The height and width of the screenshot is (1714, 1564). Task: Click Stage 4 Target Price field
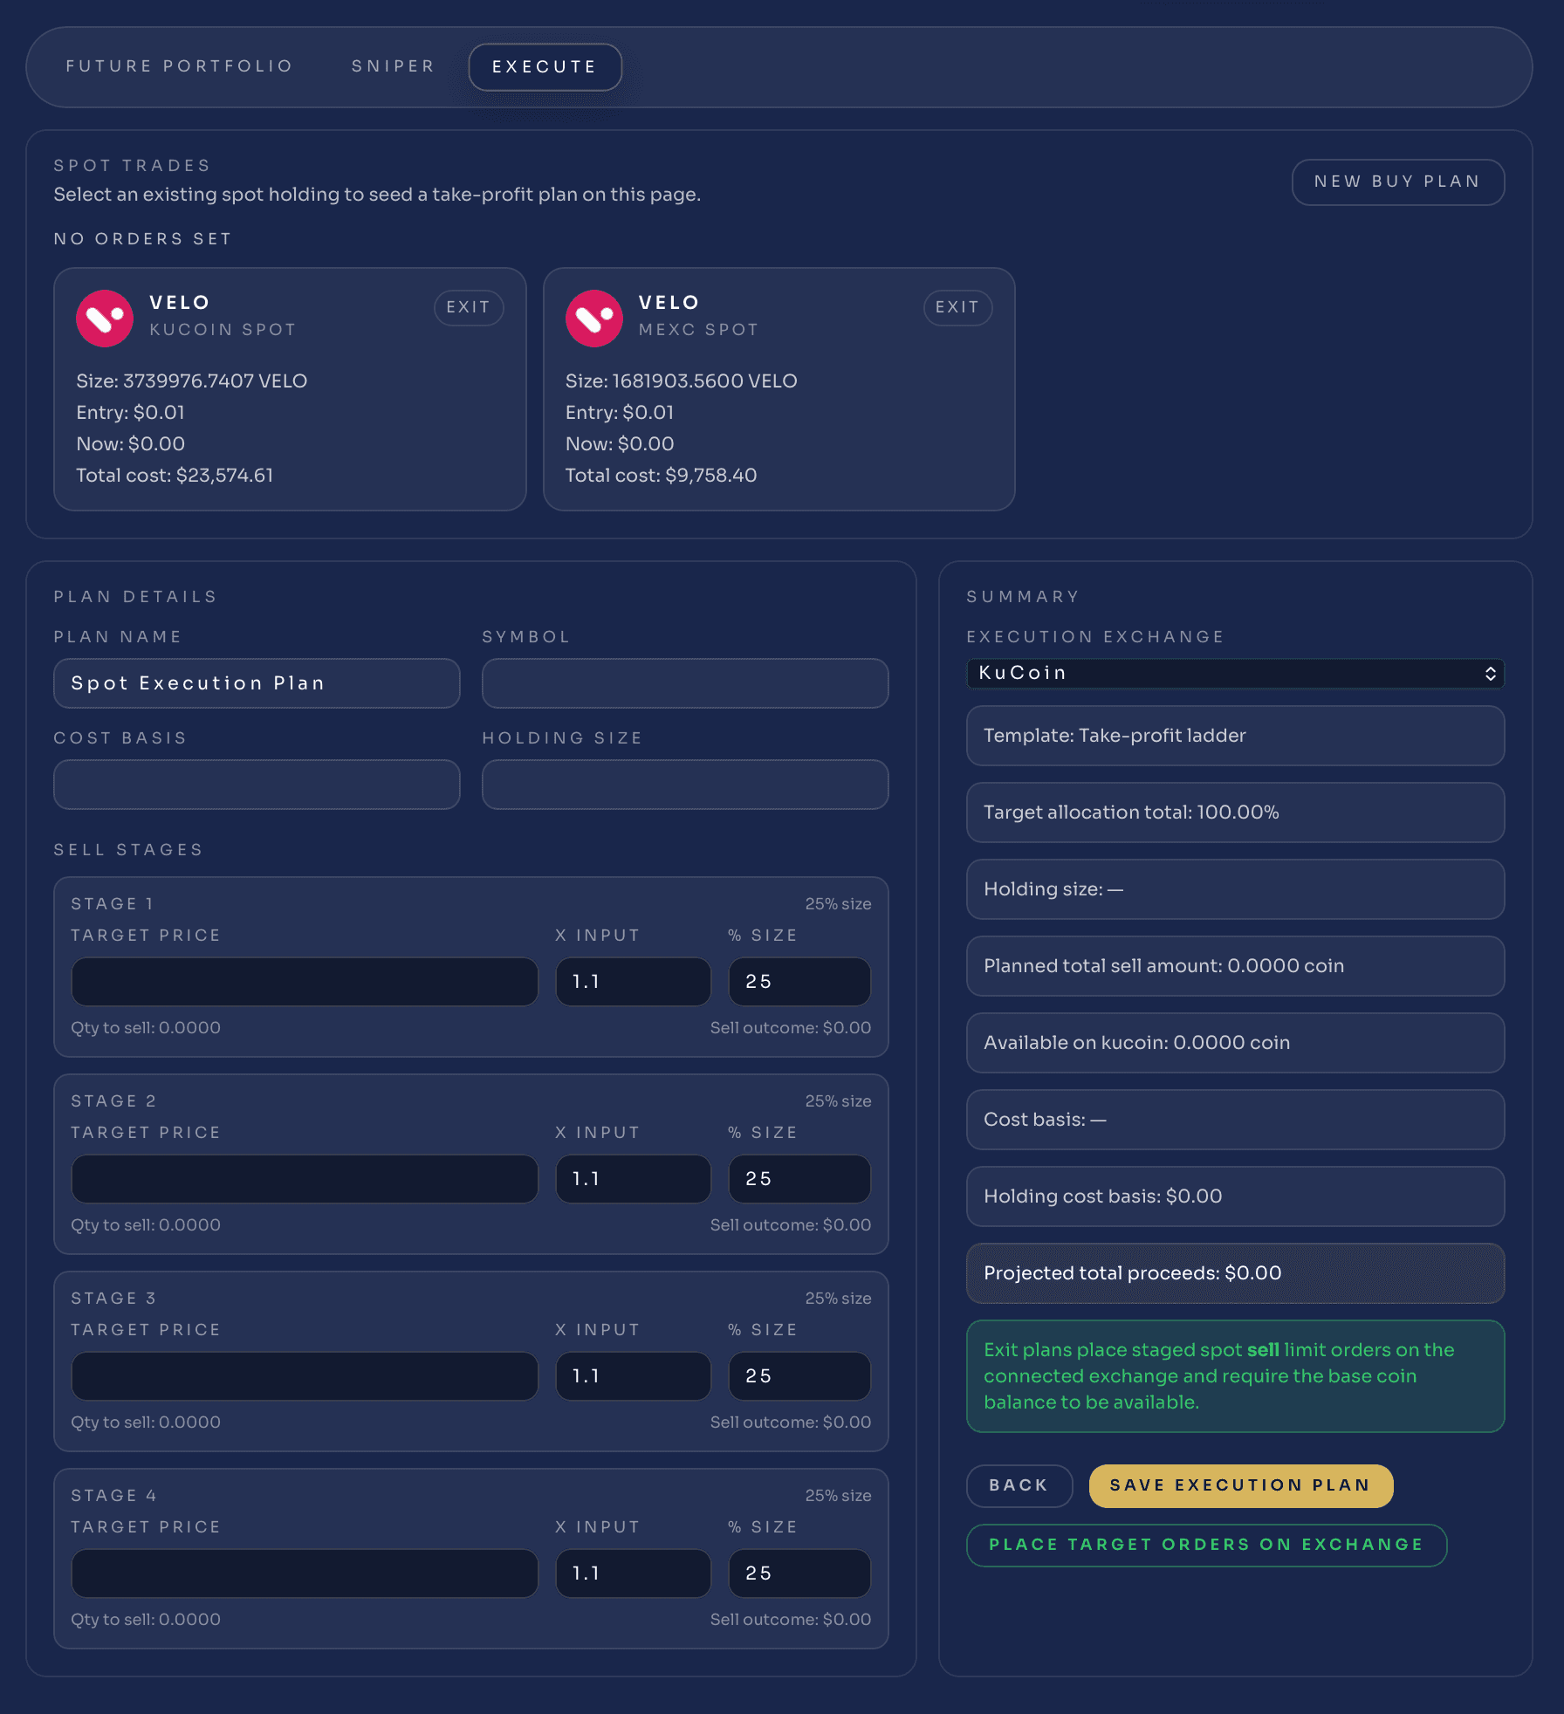pyautogui.click(x=305, y=1573)
